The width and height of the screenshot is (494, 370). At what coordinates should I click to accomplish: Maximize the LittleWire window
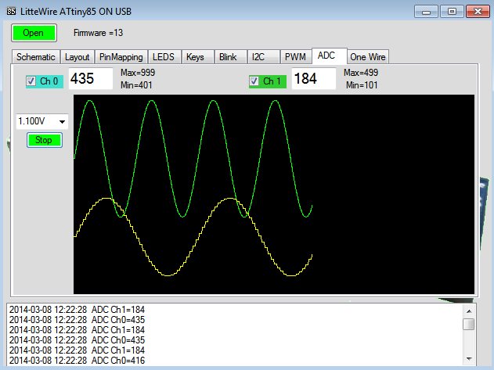coord(452,11)
